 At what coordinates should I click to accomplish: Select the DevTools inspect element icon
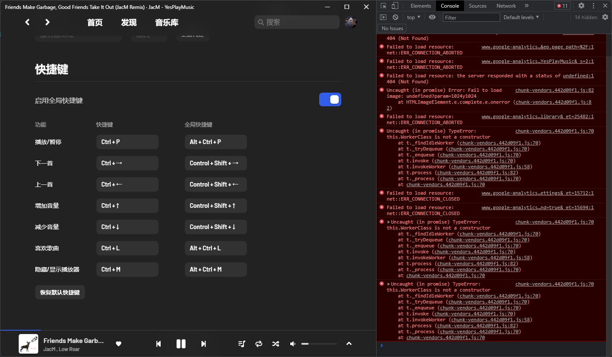click(383, 6)
